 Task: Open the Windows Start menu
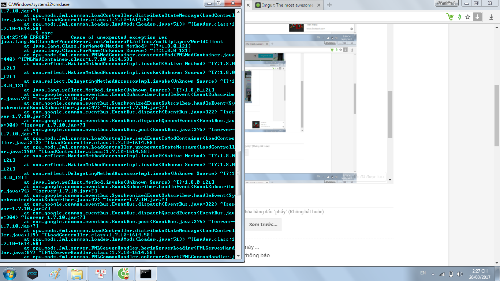tap(10, 274)
